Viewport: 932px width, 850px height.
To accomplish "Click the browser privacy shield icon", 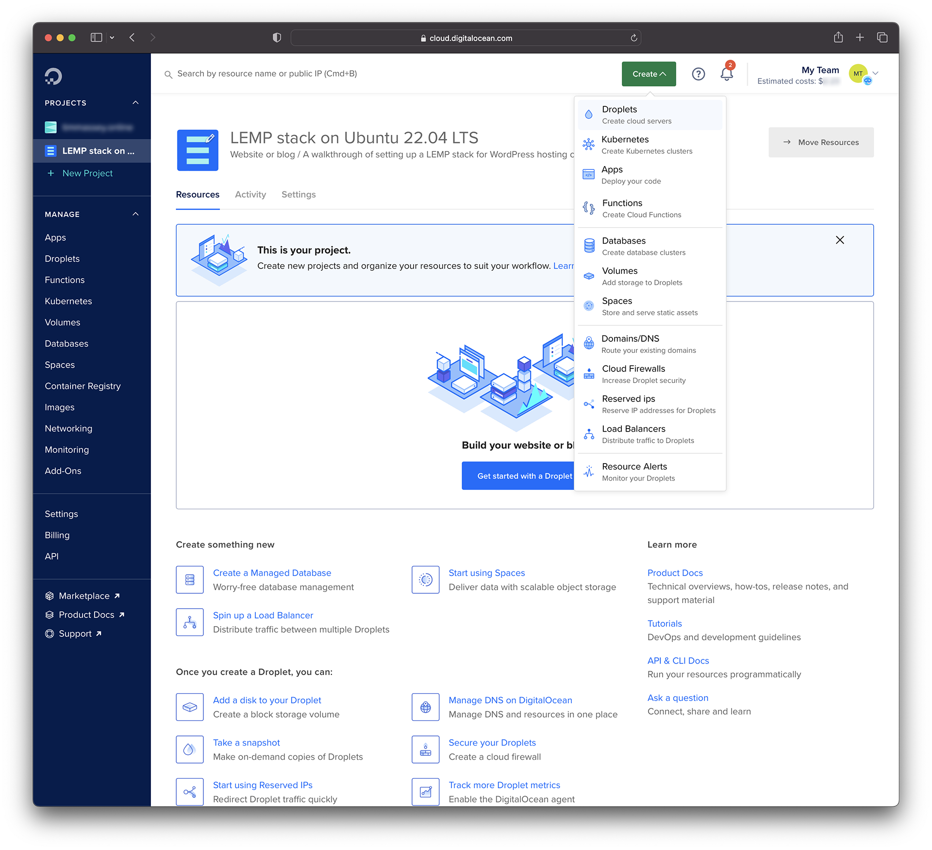I will (x=277, y=38).
